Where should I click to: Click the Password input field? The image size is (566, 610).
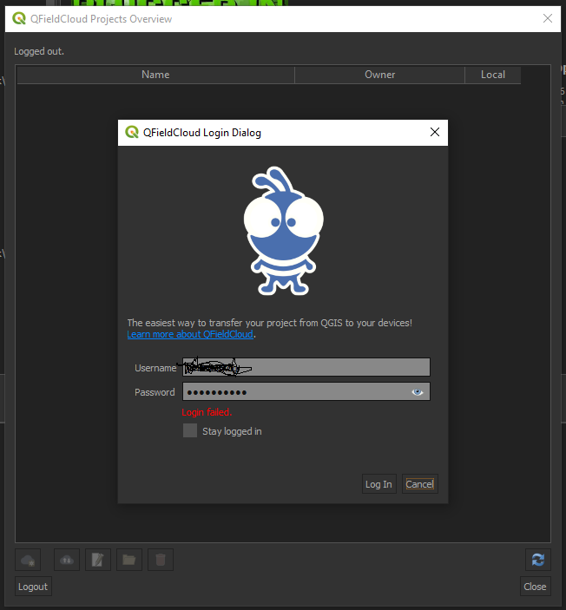(x=306, y=391)
